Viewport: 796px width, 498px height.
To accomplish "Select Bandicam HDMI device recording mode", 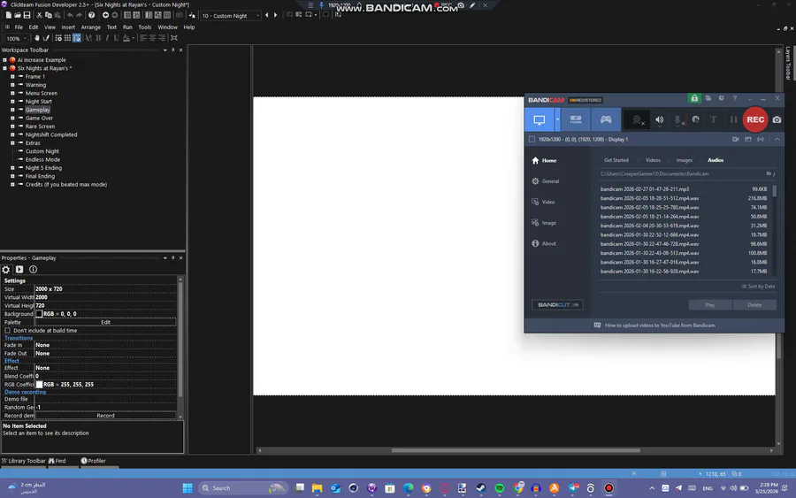I will [x=576, y=119].
